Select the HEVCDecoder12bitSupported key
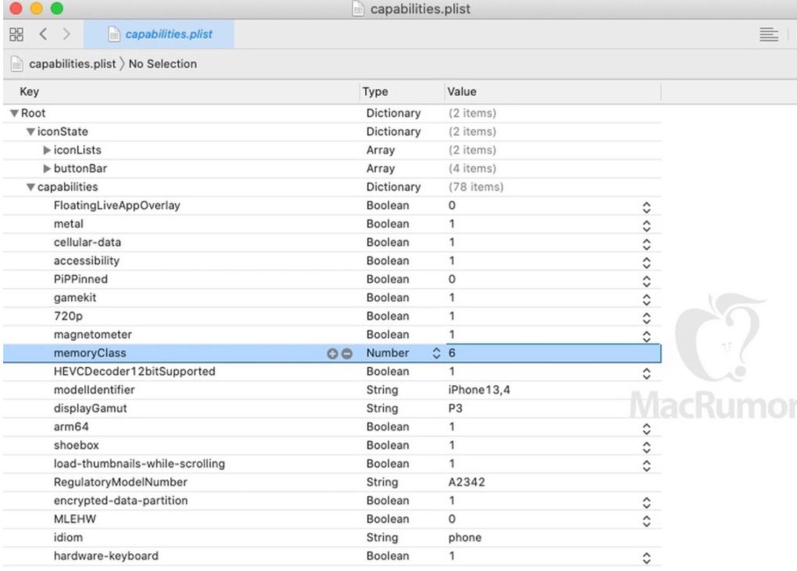This screenshot has width=797, height=571. coord(134,371)
